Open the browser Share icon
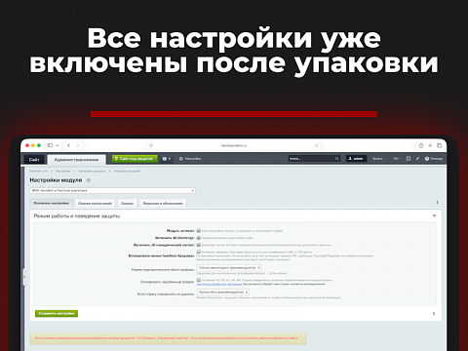The image size is (468, 351). 421,145
